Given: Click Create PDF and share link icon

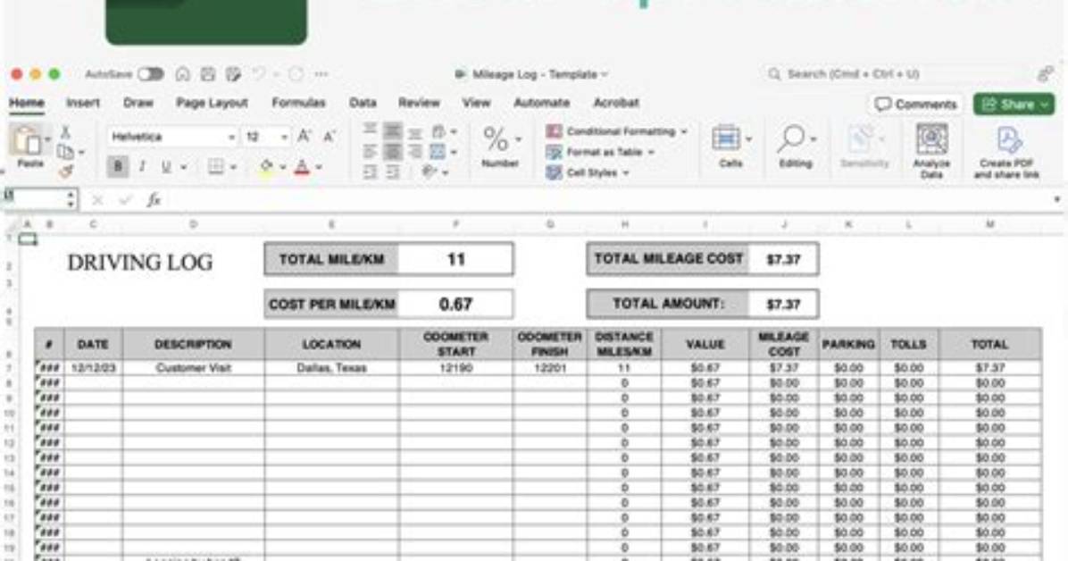Looking at the screenshot, I should point(1009,139).
